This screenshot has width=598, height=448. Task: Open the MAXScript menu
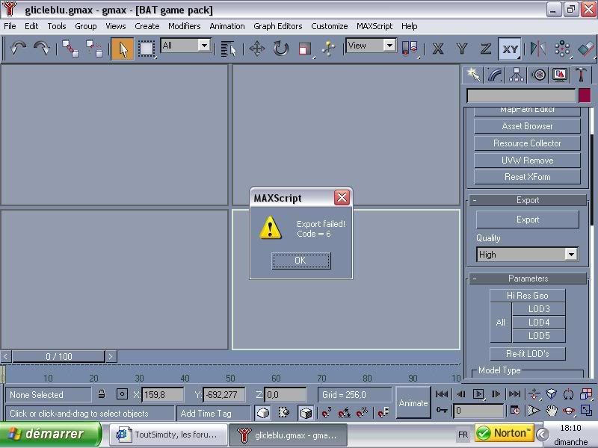[374, 26]
